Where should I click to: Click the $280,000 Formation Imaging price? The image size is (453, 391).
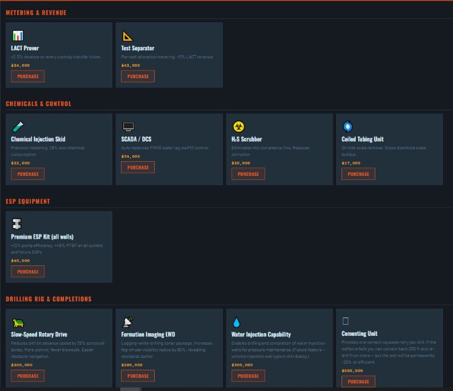[132, 365]
